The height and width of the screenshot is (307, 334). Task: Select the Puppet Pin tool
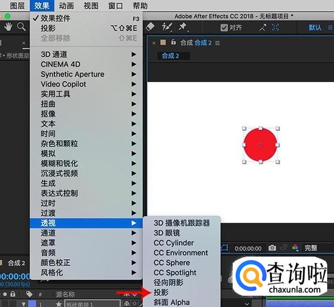[183, 27]
